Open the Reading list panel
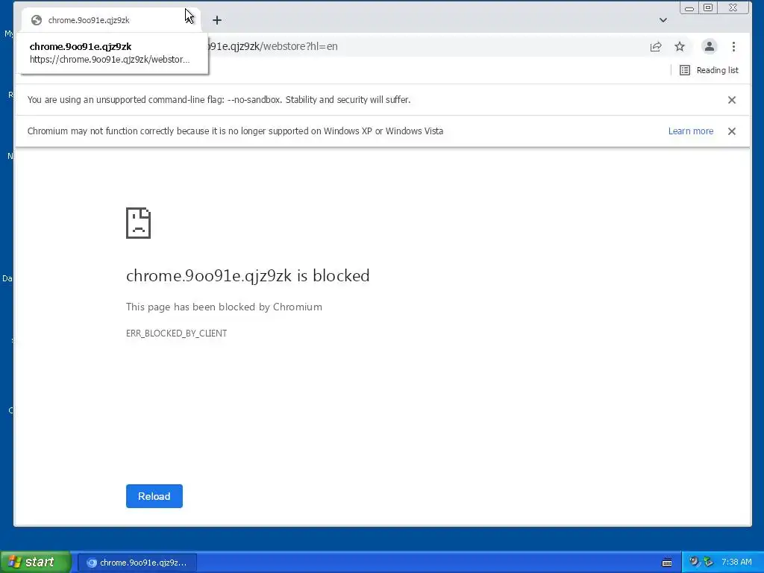 pyautogui.click(x=710, y=70)
